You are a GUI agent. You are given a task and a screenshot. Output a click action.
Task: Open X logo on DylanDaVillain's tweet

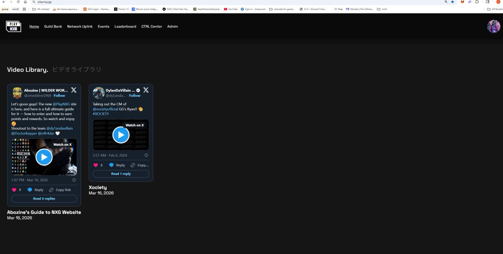(146, 90)
